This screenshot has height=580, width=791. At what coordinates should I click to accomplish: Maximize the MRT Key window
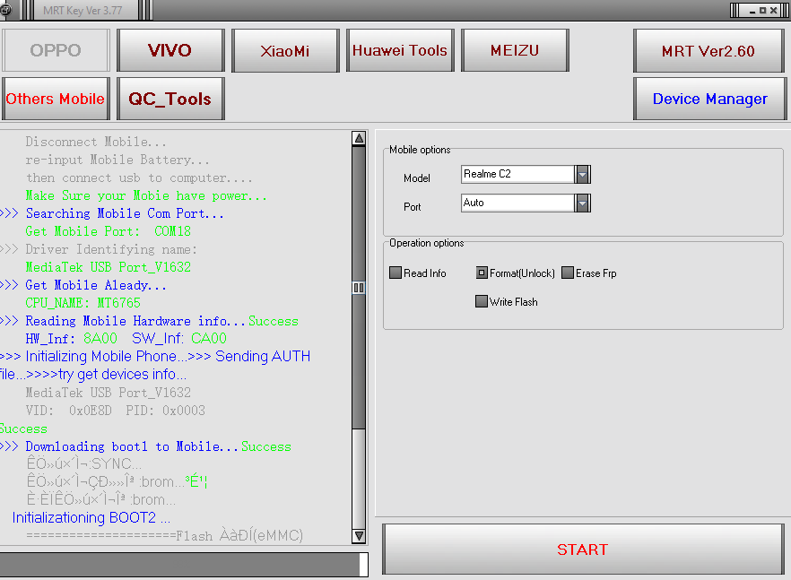pos(762,10)
